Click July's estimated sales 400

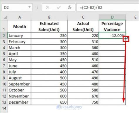point(49,72)
